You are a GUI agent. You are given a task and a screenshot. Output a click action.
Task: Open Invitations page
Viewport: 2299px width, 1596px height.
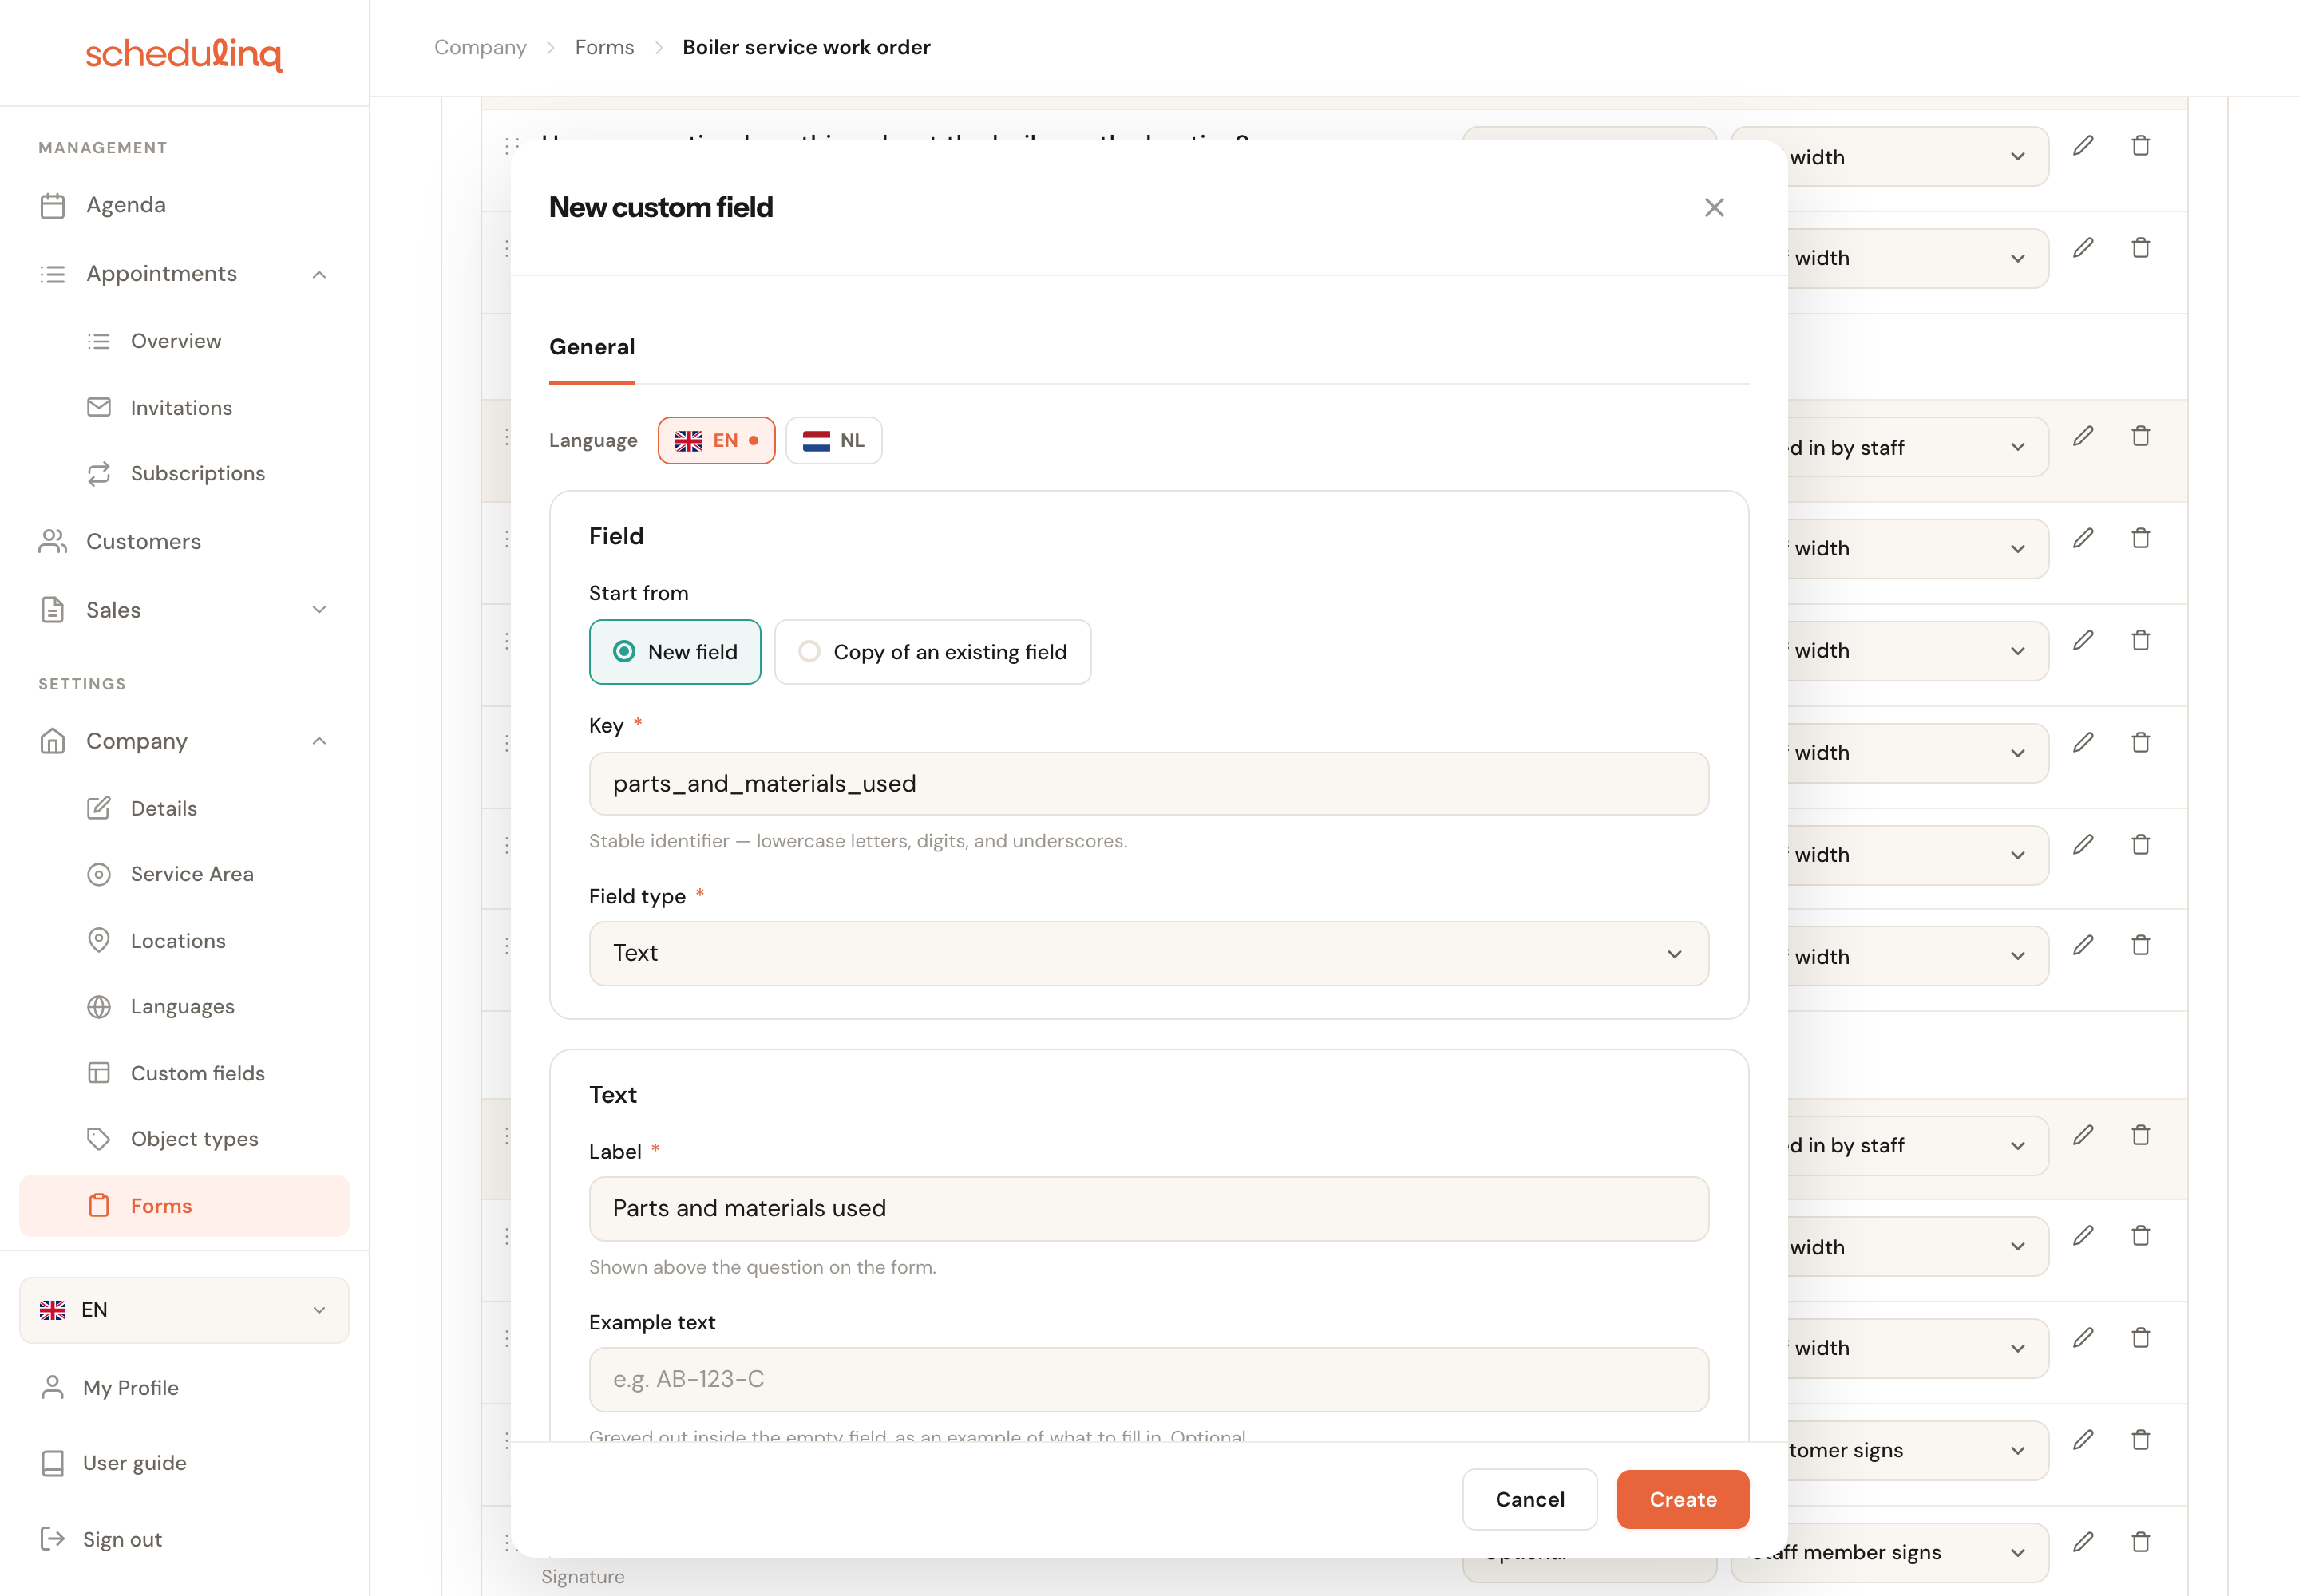[181, 408]
